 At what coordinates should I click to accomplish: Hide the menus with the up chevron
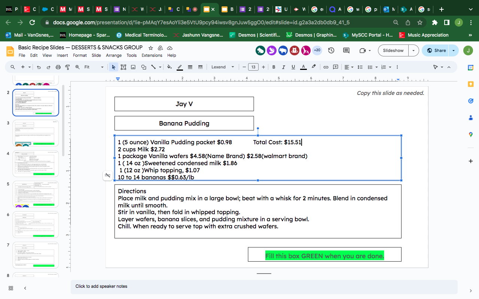tap(449, 67)
